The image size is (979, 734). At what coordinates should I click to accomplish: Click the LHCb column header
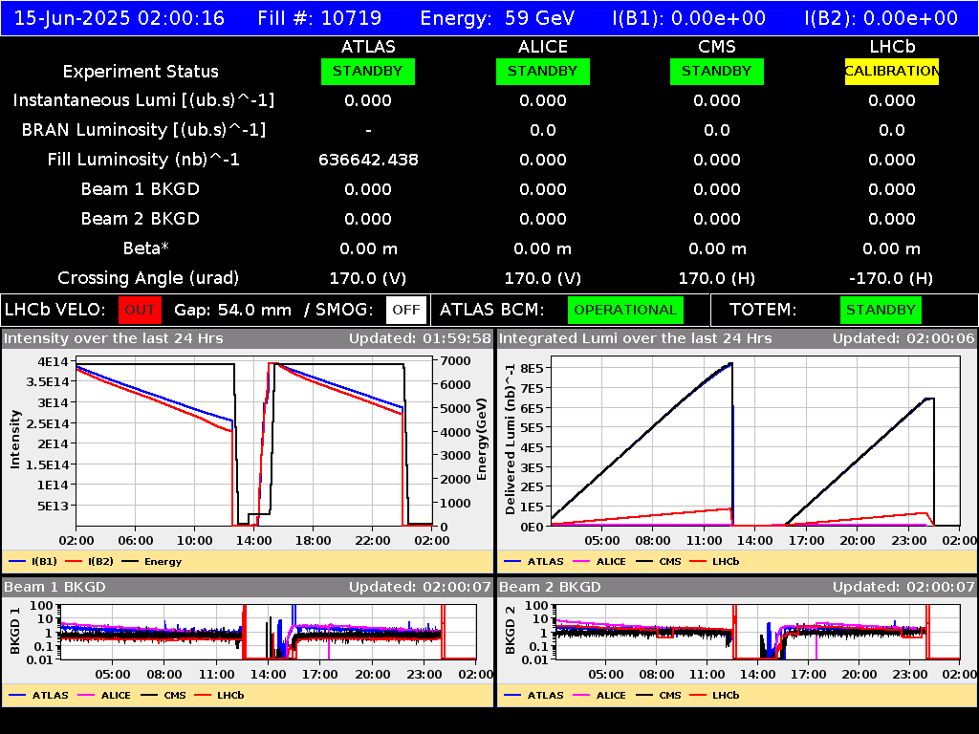pyautogui.click(x=892, y=47)
